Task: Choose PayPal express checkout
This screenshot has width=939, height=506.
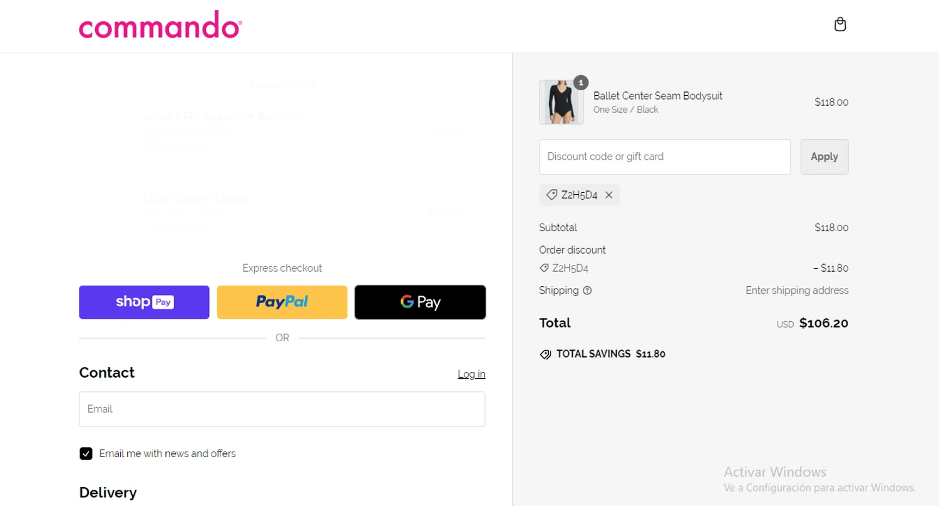Action: [282, 302]
